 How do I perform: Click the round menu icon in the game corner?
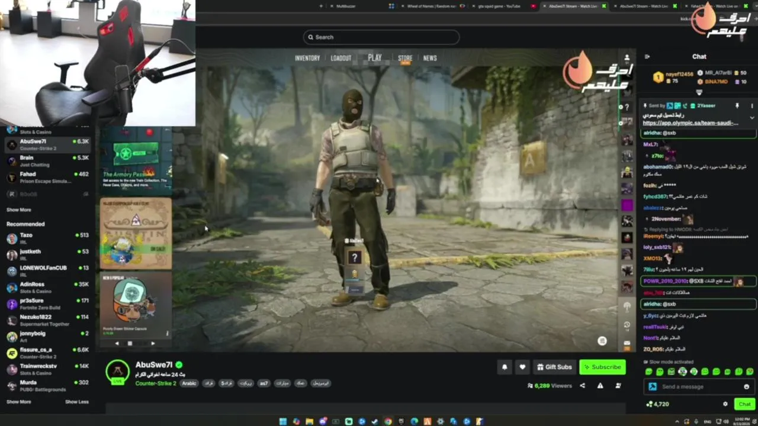click(x=602, y=341)
